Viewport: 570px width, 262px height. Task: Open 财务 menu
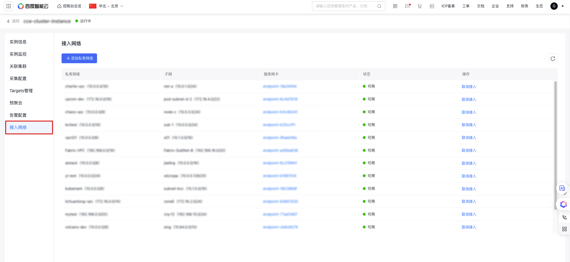point(525,6)
